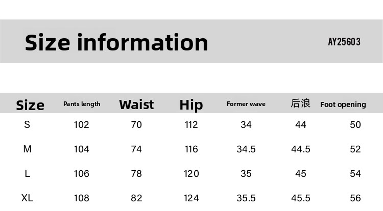The width and height of the screenshot is (383, 211).
Task: Select the L size row label
Action: click(28, 174)
